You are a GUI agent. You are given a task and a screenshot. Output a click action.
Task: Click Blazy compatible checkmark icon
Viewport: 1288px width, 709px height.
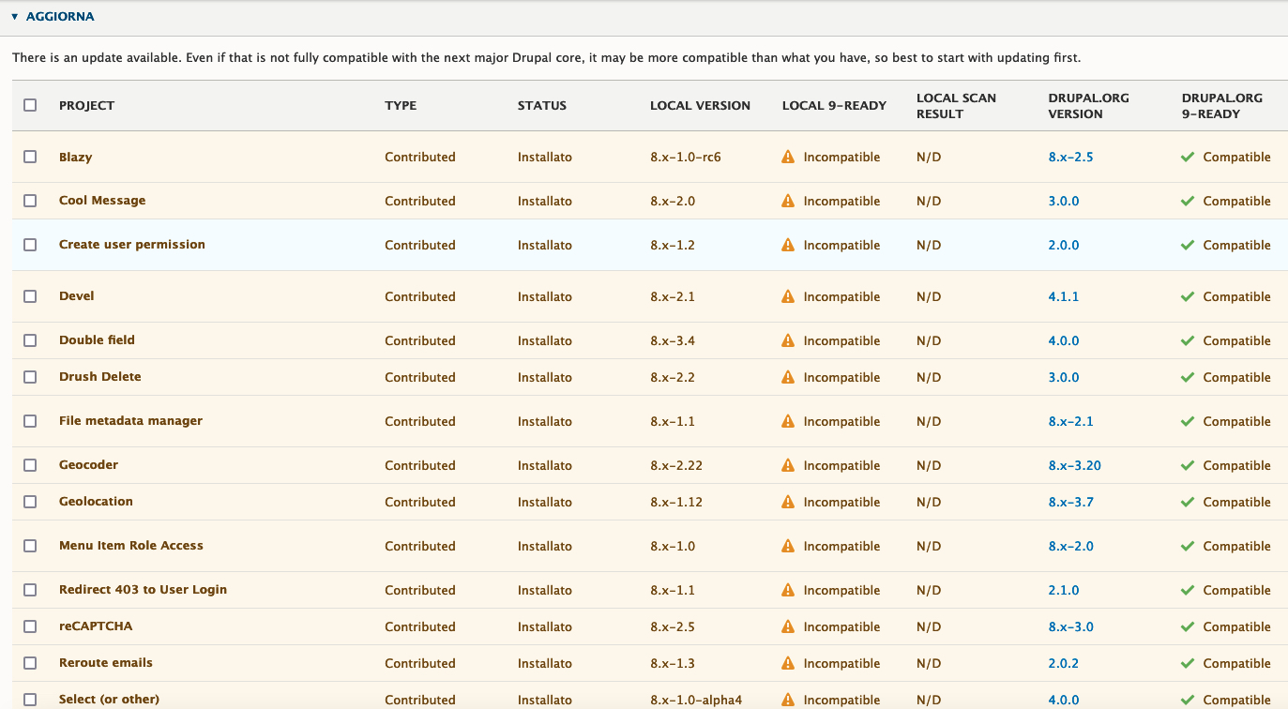tap(1188, 157)
